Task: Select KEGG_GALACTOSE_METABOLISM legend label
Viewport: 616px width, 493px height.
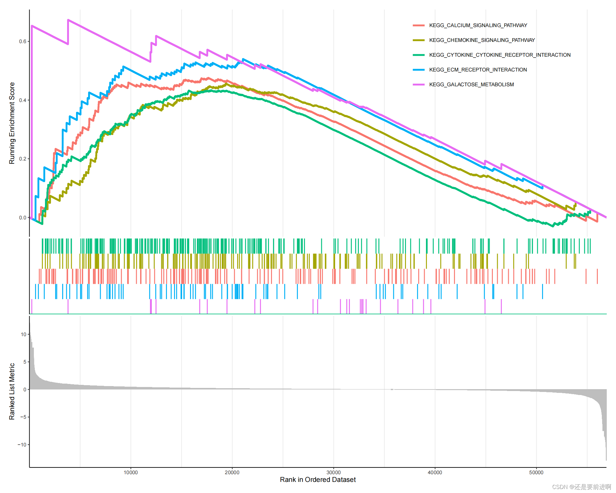Action: point(471,84)
